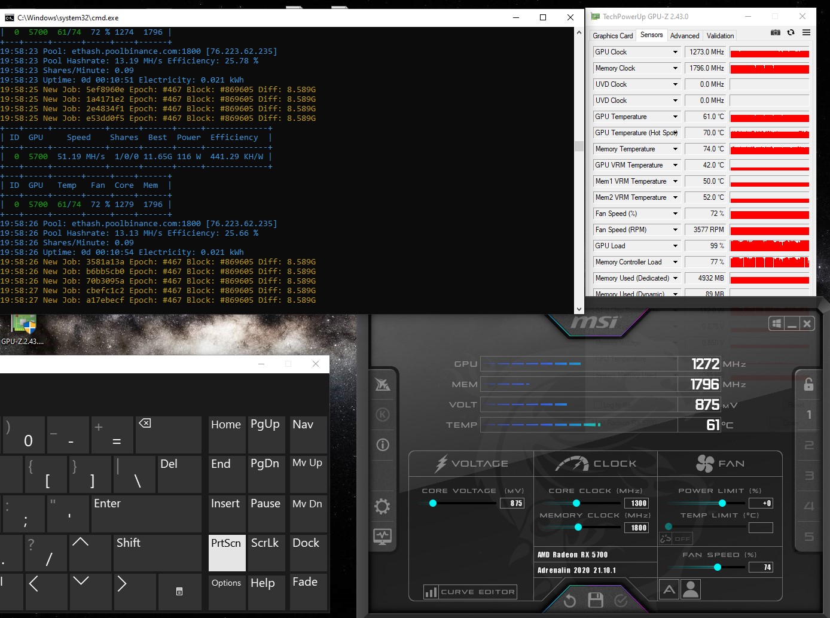Toggle user-defined fan control icon
This screenshot has width=830, height=618.
click(691, 590)
